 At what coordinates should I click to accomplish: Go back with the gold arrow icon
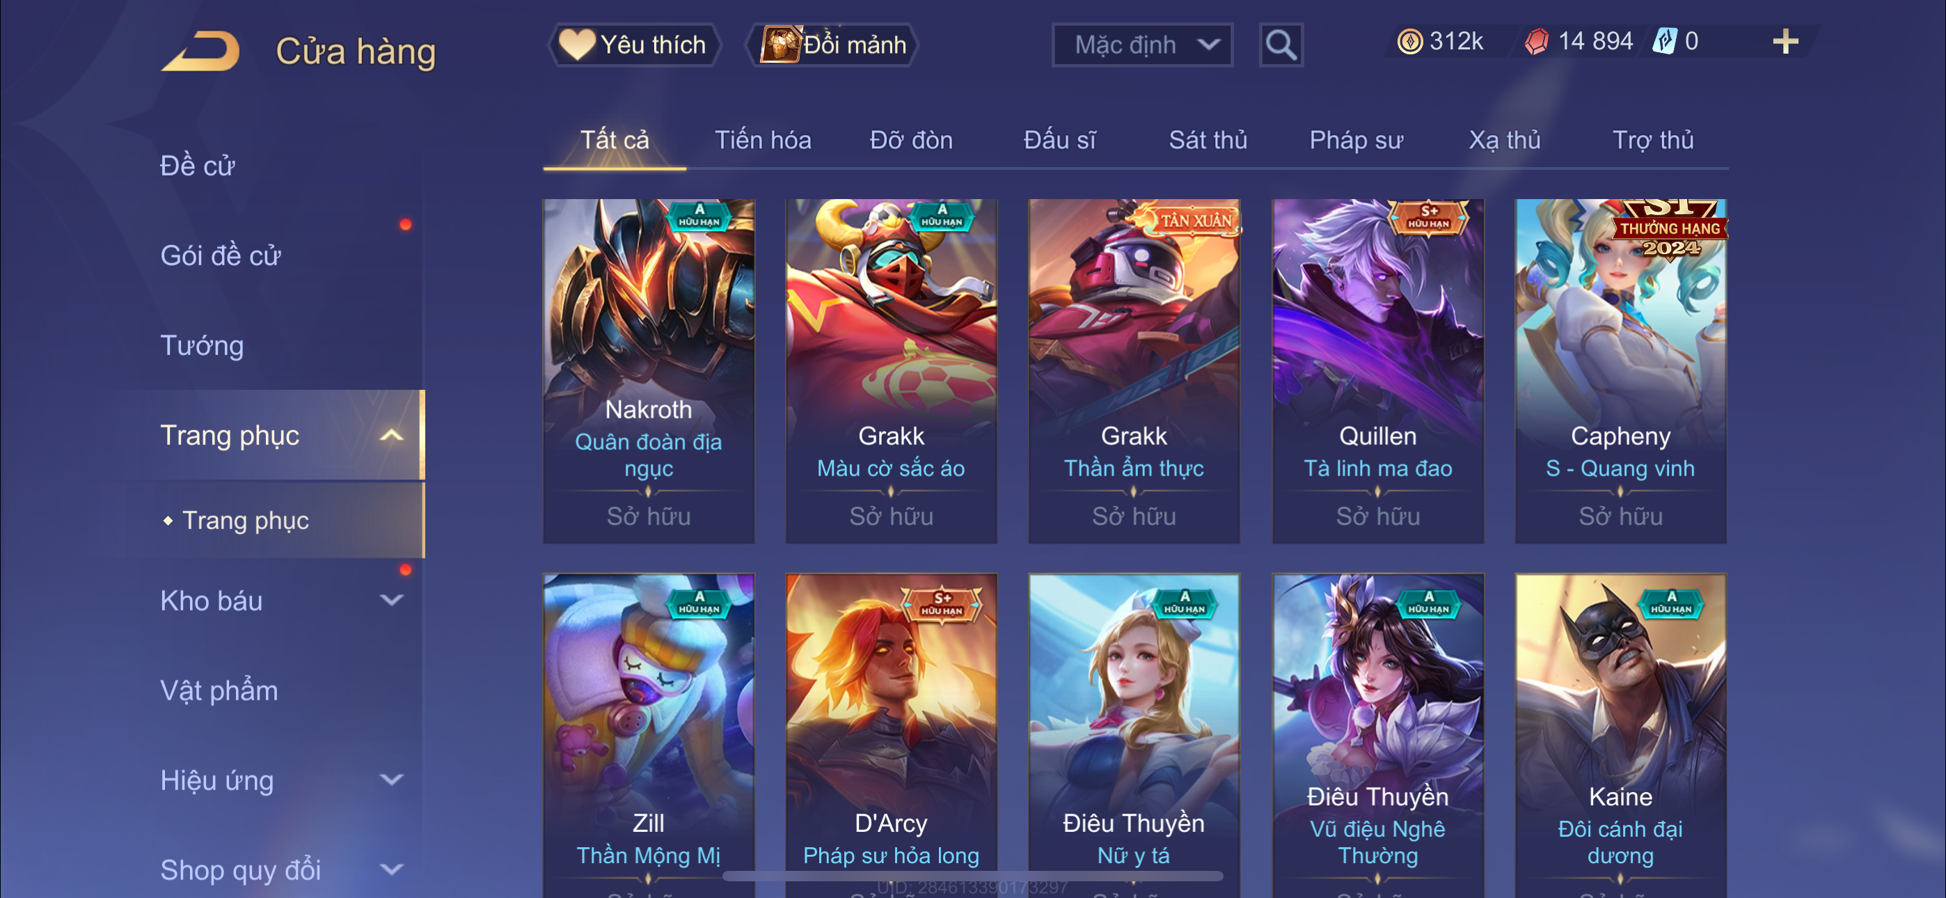200,51
